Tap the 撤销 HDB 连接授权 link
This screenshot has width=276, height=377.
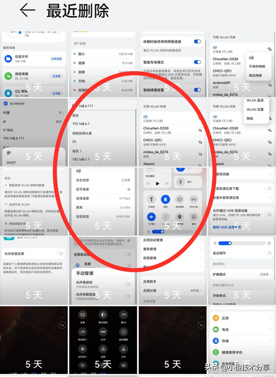point(227,227)
